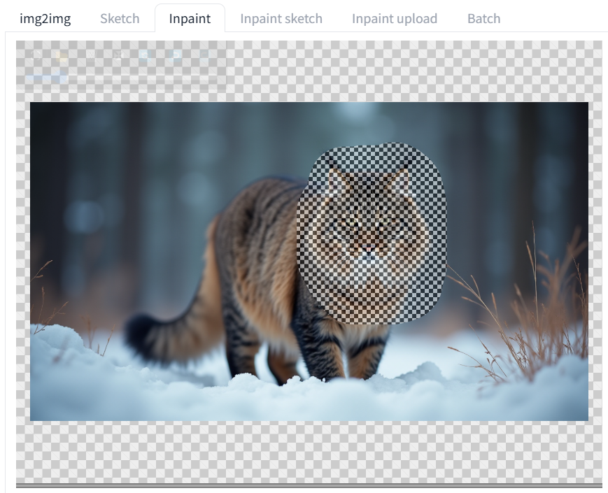Go to the Inpaint sketch tab
The height and width of the screenshot is (493, 608).
[x=281, y=19]
